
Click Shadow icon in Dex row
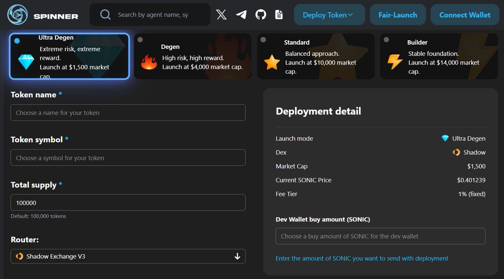(x=456, y=152)
